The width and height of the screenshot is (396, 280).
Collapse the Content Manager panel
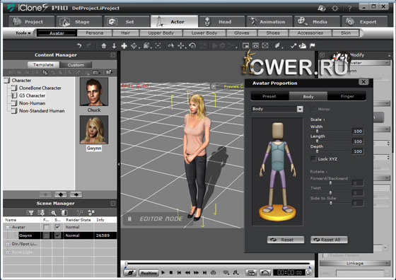(113, 55)
